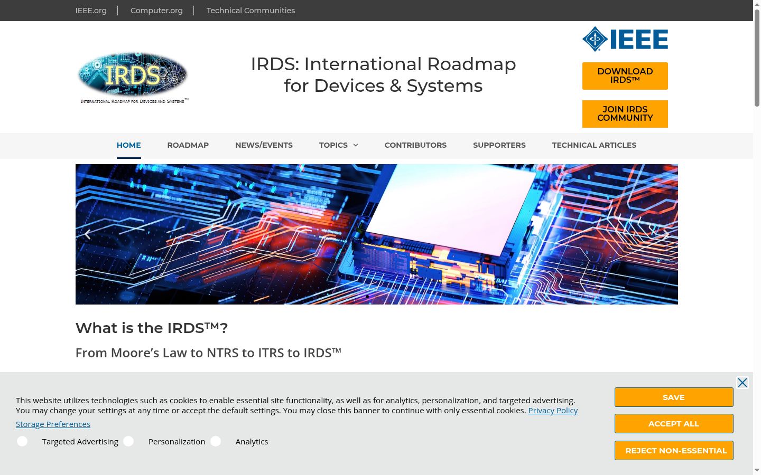This screenshot has height=475, width=761.
Task: Reject non-essential cookies
Action: click(x=674, y=451)
